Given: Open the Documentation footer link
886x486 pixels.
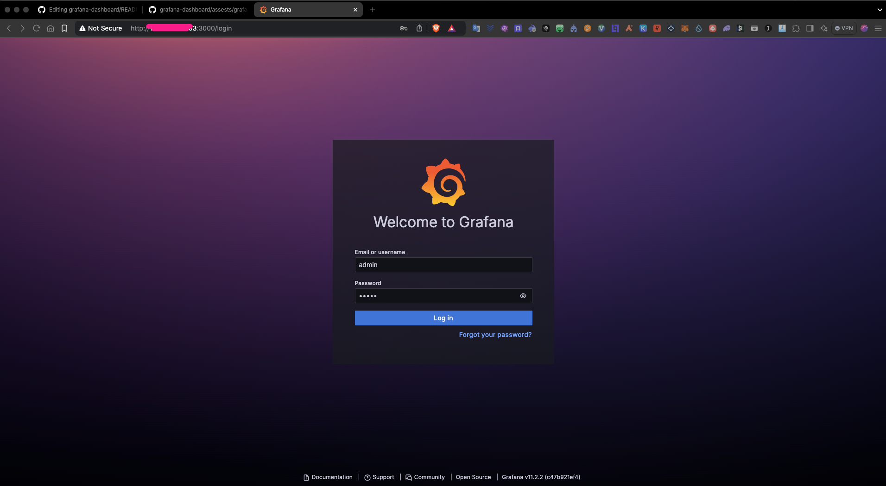Looking at the screenshot, I should [328, 477].
